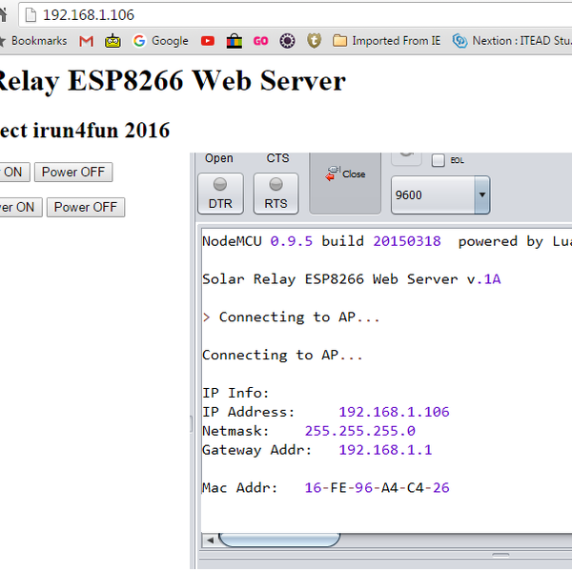Open the Bookmarks star menu
The width and height of the screenshot is (572, 572).
[33, 41]
